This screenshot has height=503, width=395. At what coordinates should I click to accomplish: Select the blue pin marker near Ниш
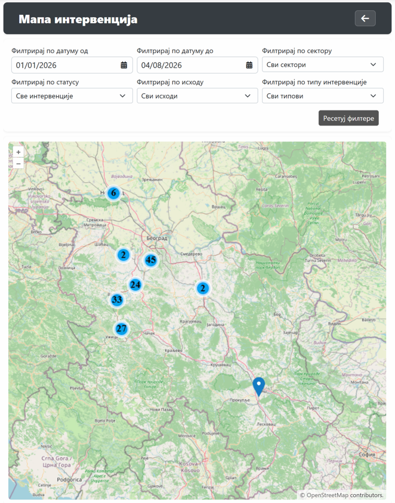tap(258, 387)
